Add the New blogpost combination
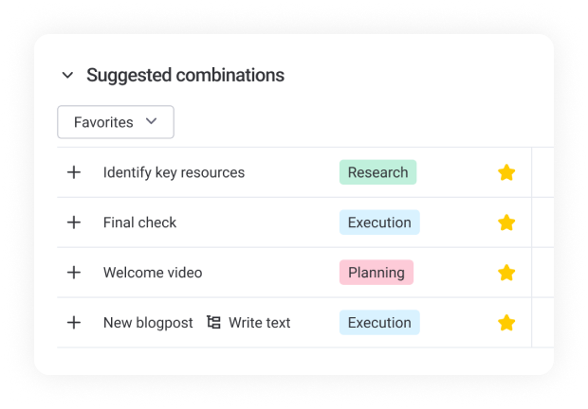Viewport: 588px width, 409px height. (74, 323)
